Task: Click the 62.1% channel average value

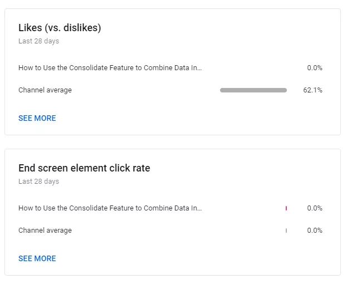Action: tap(312, 90)
